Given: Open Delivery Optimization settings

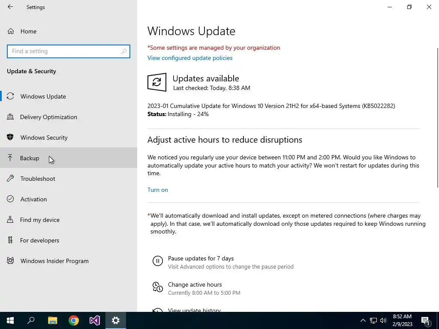Looking at the screenshot, I should (x=69, y=117).
